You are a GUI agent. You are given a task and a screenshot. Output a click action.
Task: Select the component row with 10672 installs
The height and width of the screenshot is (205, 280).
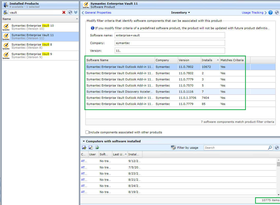pos(180,67)
